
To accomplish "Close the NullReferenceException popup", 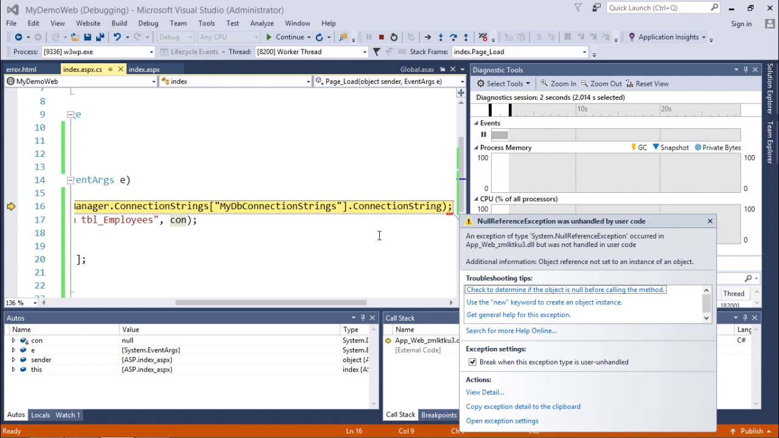I will pos(710,221).
